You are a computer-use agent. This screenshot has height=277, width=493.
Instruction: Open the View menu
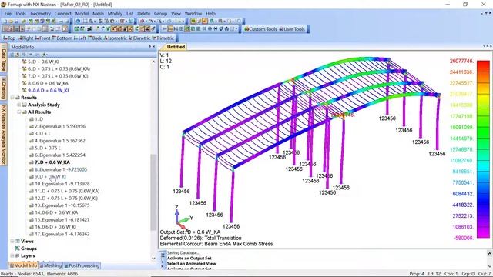(176, 14)
